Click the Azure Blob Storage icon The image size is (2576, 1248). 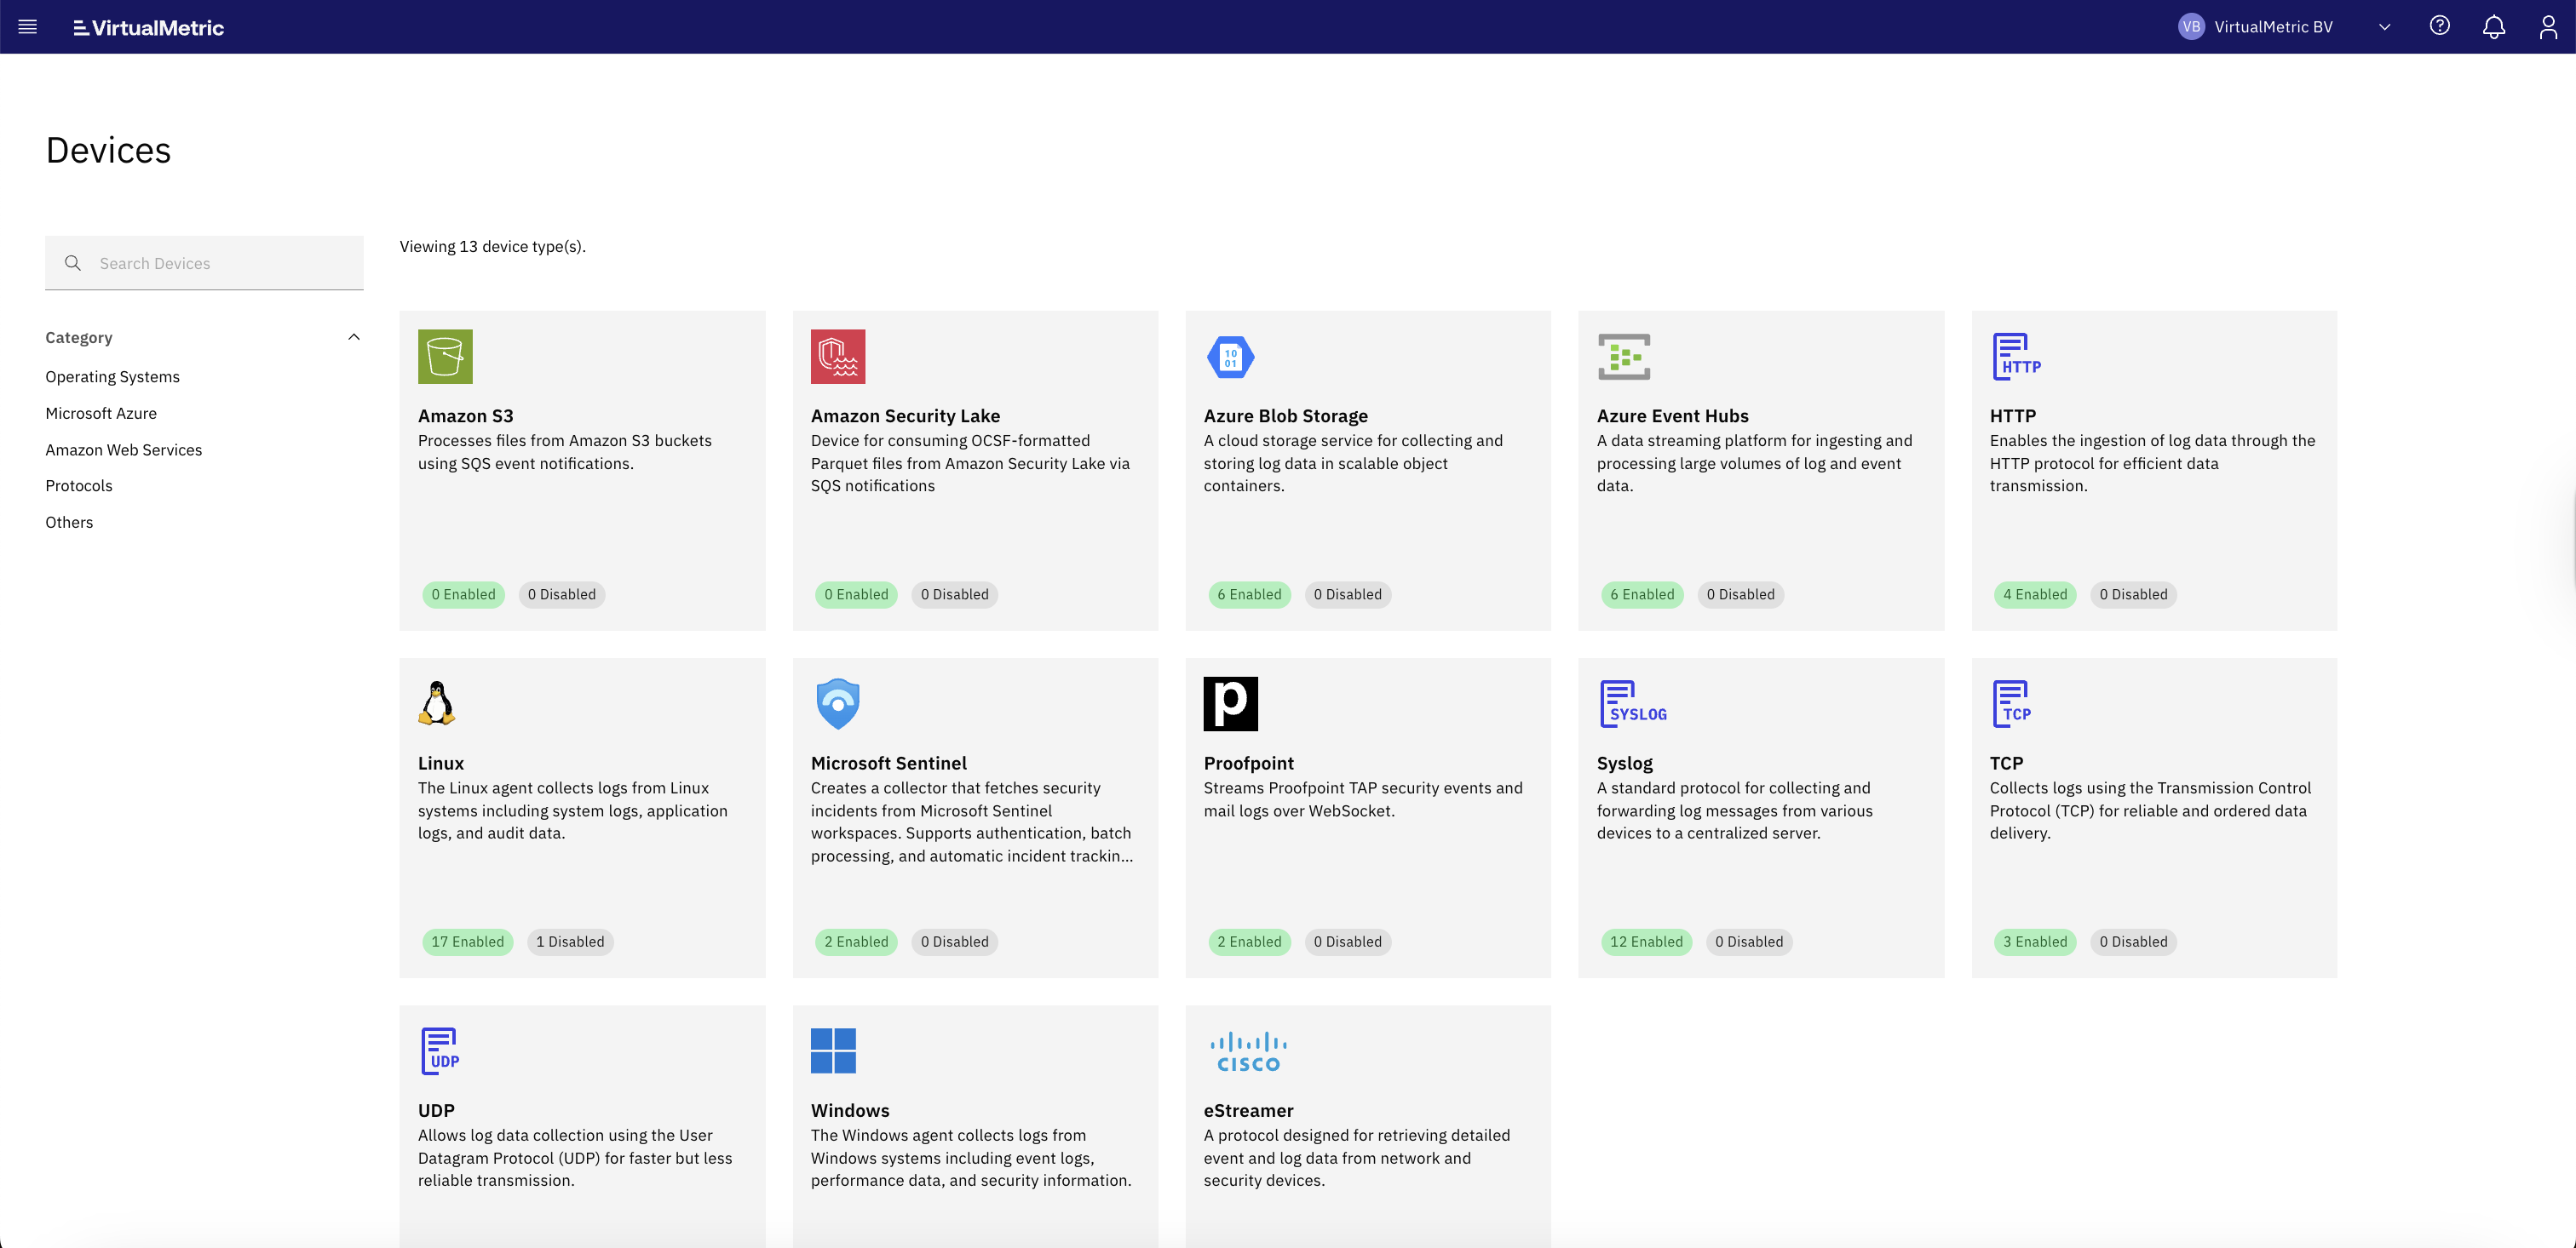point(1230,356)
